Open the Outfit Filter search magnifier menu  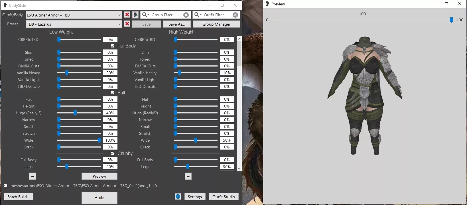point(198,15)
